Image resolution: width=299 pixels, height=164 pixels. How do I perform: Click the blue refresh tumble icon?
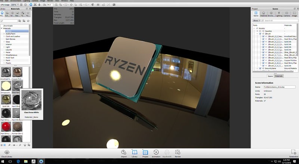point(31,4)
